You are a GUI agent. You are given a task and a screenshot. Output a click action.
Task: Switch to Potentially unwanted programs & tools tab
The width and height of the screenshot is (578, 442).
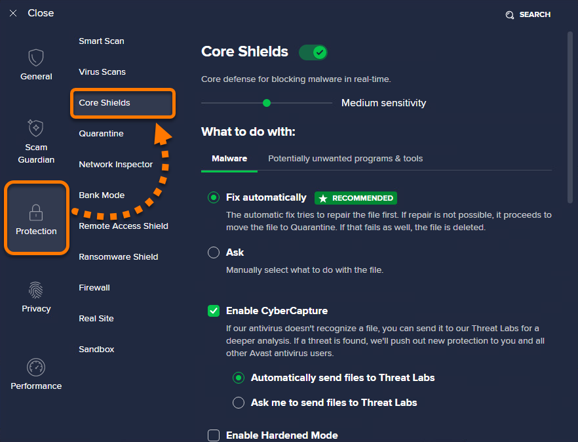345,159
